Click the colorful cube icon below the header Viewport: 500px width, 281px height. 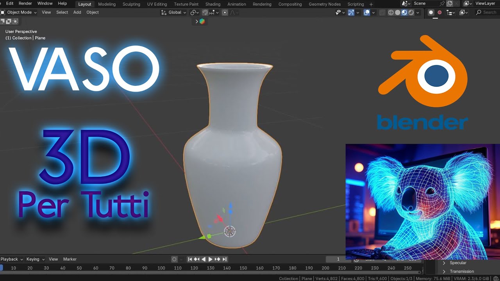(202, 21)
